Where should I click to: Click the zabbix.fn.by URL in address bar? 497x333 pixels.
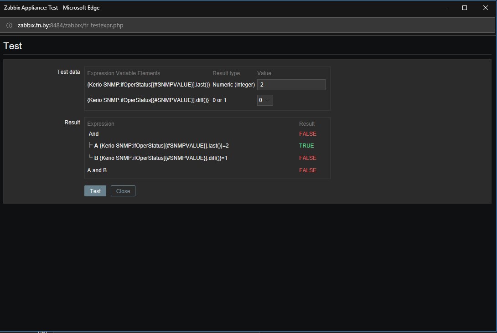70,26
